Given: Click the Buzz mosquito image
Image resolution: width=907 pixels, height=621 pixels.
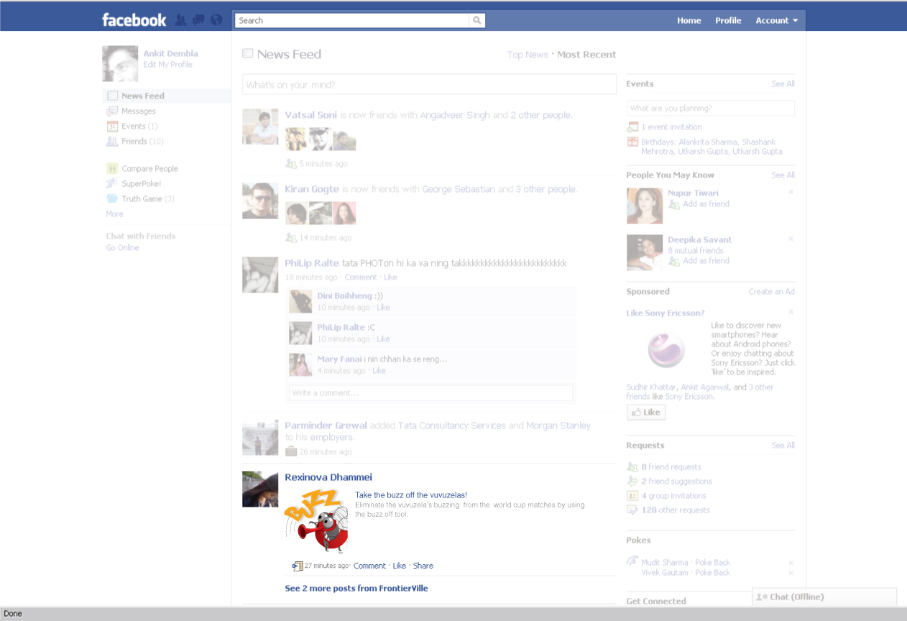Looking at the screenshot, I should (x=316, y=521).
